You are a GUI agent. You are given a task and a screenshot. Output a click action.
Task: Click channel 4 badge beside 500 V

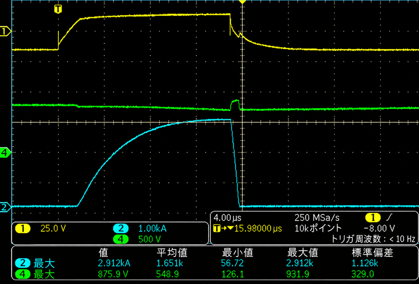pos(121,239)
